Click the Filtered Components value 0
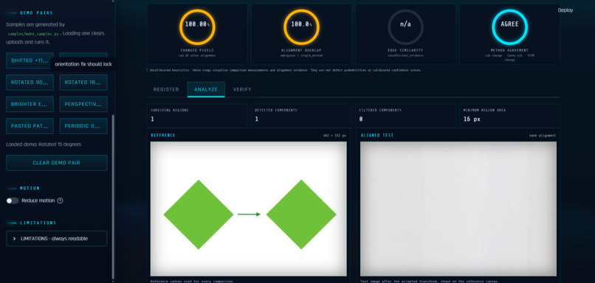This screenshot has height=283, width=595. (x=361, y=119)
